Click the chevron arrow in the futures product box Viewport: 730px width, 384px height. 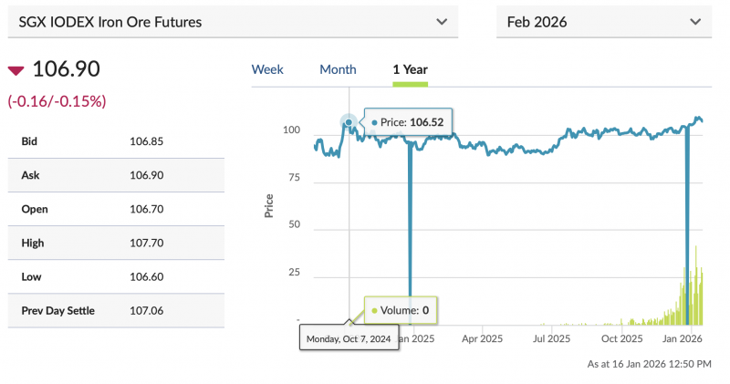click(x=442, y=22)
